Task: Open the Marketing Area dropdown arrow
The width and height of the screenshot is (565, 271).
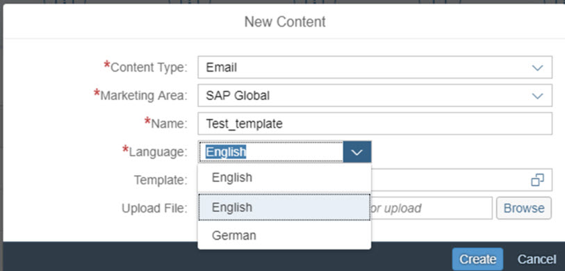Action: pyautogui.click(x=537, y=96)
